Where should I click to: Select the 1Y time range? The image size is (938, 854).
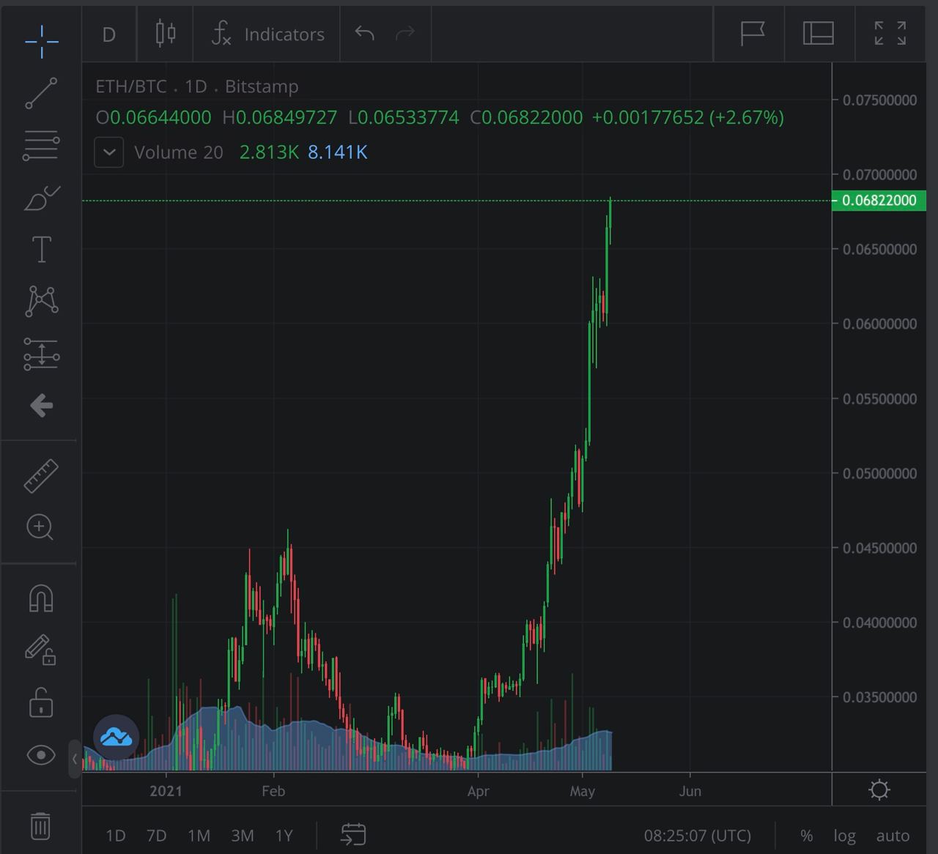click(x=284, y=836)
